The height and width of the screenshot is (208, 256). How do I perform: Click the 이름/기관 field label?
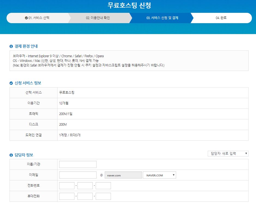coord(34,164)
